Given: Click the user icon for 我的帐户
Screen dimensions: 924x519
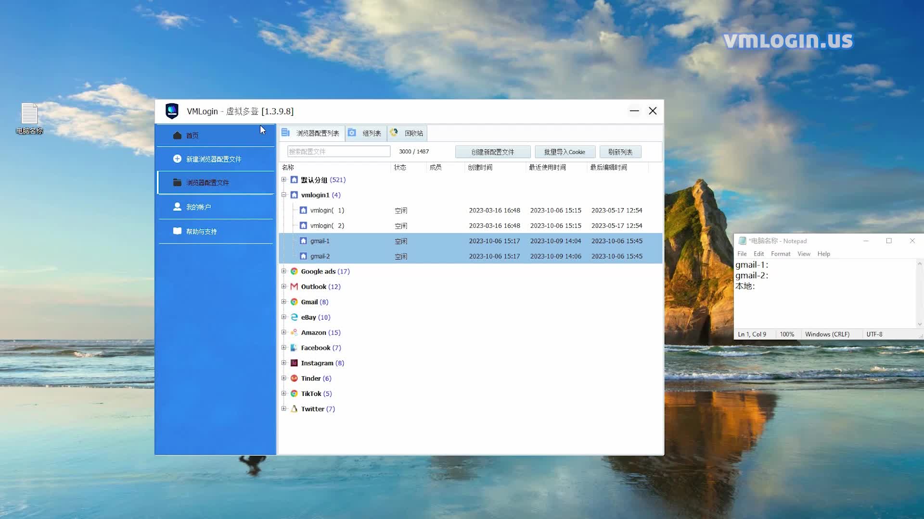Looking at the screenshot, I should tap(177, 207).
